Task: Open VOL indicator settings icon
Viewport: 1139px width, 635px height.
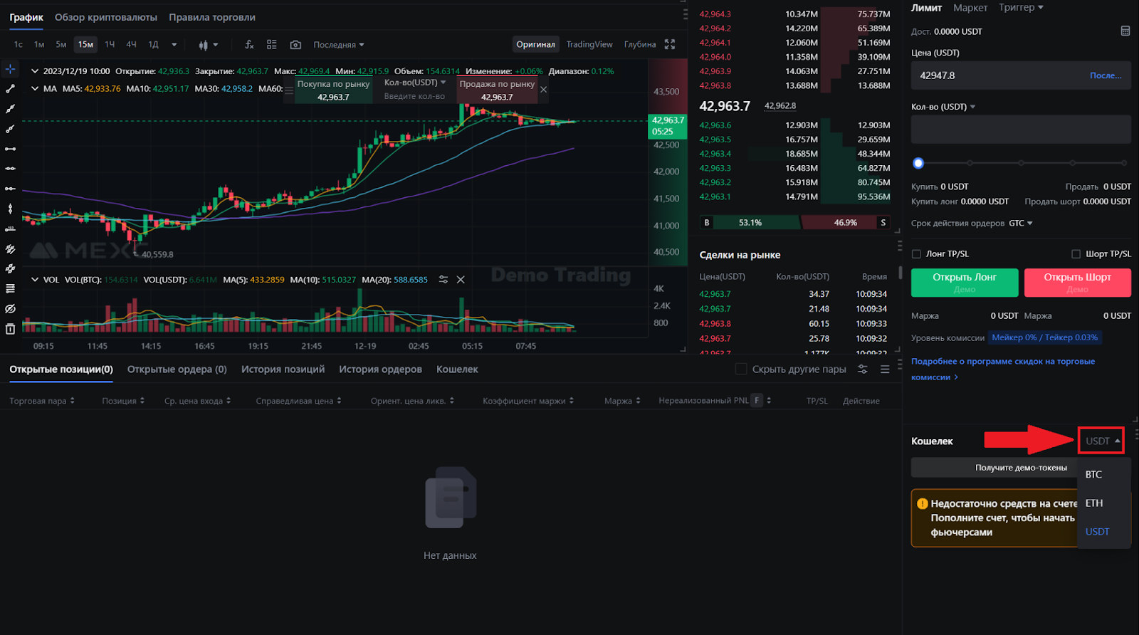Action: [443, 280]
